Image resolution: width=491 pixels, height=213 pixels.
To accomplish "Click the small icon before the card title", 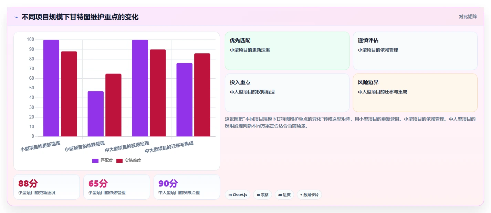I will (16, 17).
